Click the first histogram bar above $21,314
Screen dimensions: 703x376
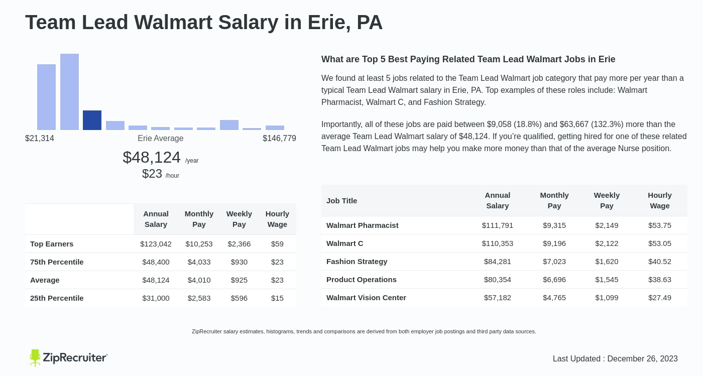point(46,97)
